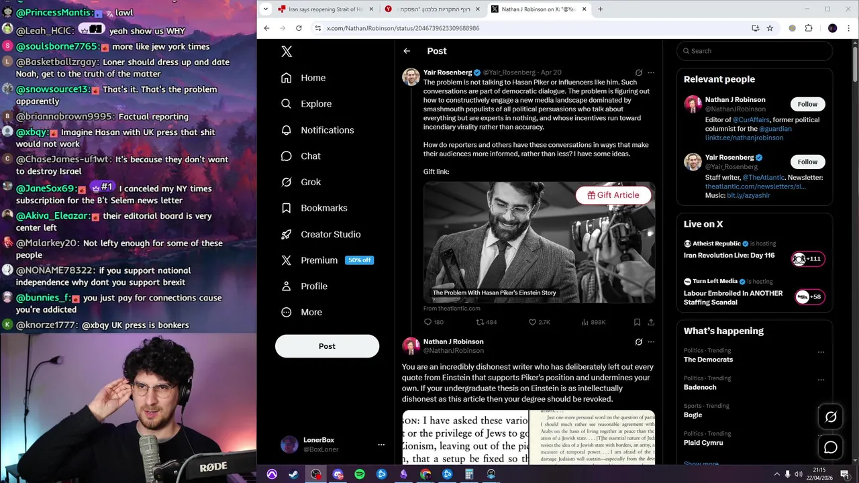
Task: Click the X logo in the sidebar
Action: 287,52
